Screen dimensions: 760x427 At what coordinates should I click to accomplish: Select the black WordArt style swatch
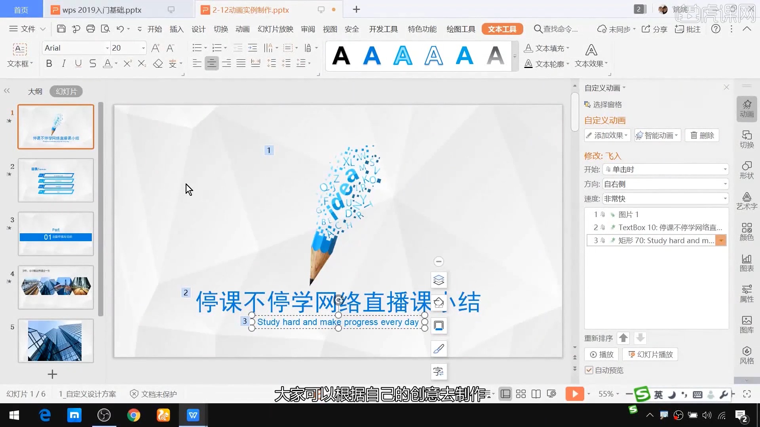coord(341,56)
